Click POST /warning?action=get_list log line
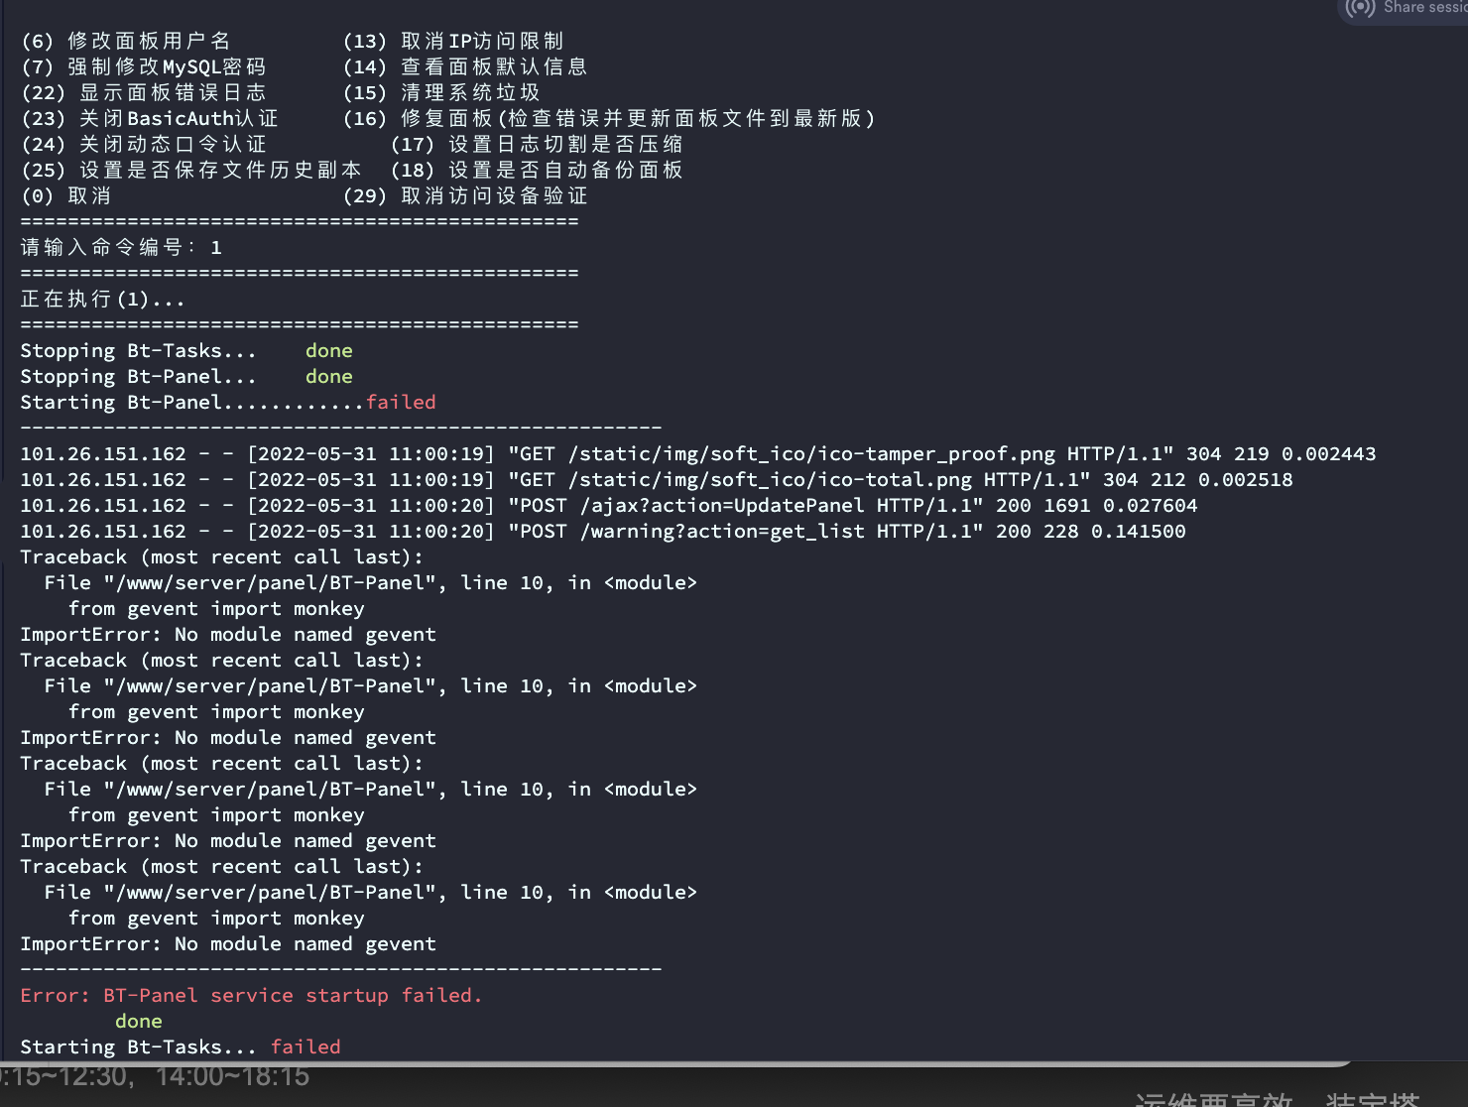The height and width of the screenshot is (1107, 1468). click(x=603, y=531)
